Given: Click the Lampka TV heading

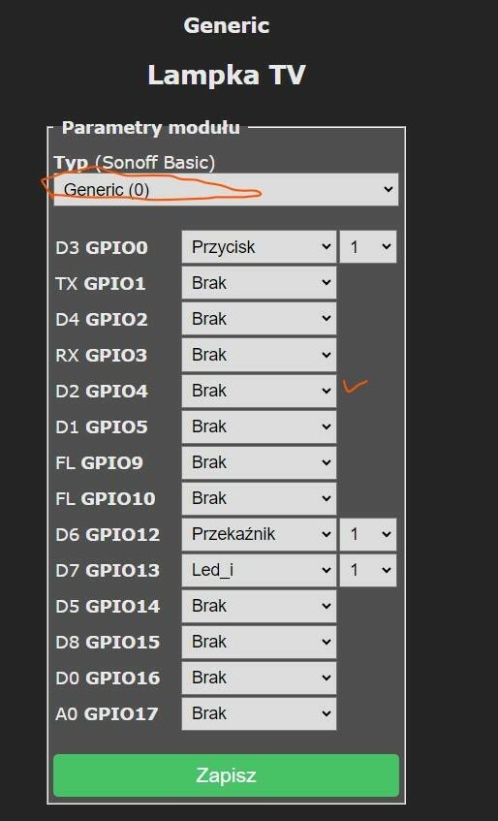Looking at the screenshot, I should point(226,75).
